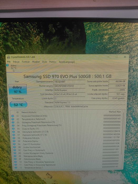138x184 pixels.
Task: Select the Krytyczne Ostrzeżenia (bity) attribute name
Action: [x=34, y=116]
